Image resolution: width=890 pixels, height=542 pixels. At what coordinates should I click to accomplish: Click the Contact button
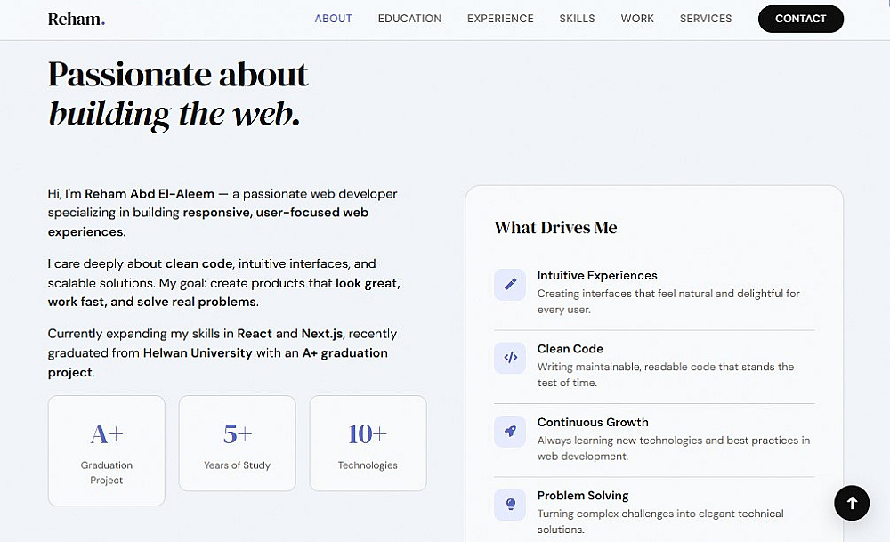tap(800, 19)
